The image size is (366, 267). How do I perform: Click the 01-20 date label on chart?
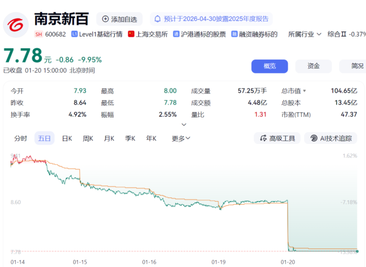click(x=288, y=262)
